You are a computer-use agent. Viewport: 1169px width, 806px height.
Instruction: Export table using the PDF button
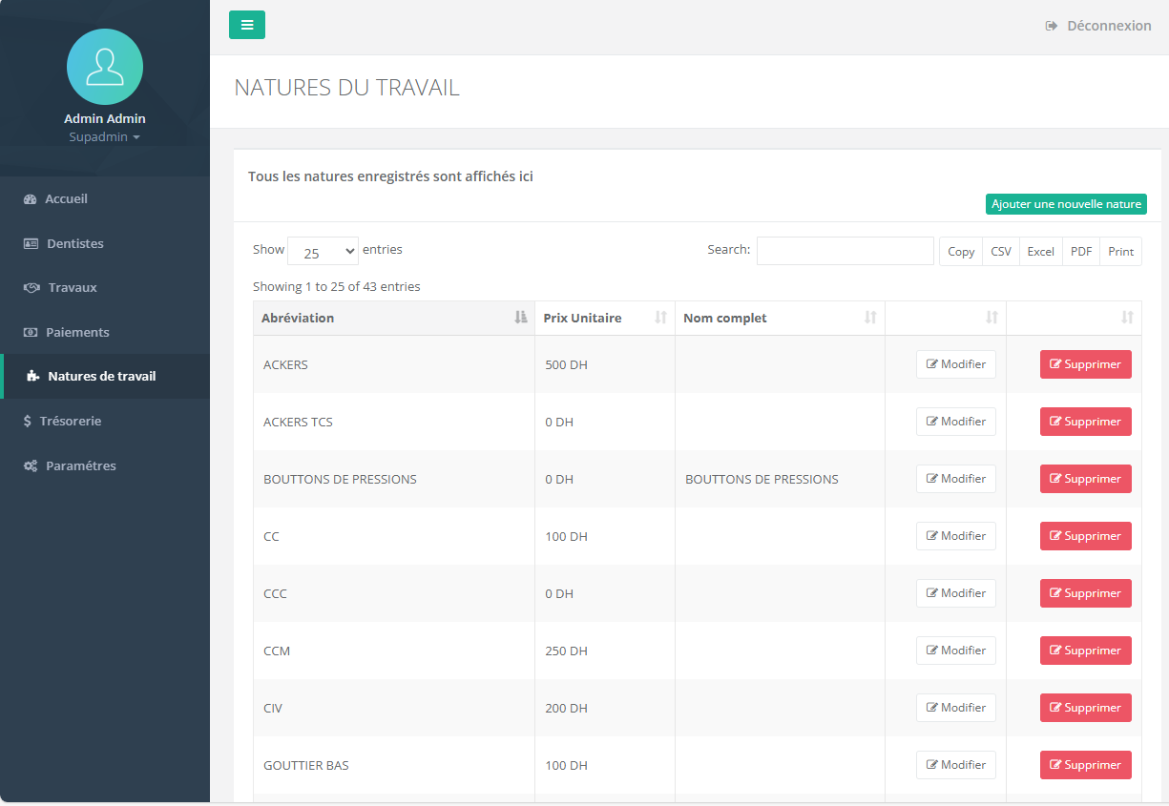pos(1080,252)
